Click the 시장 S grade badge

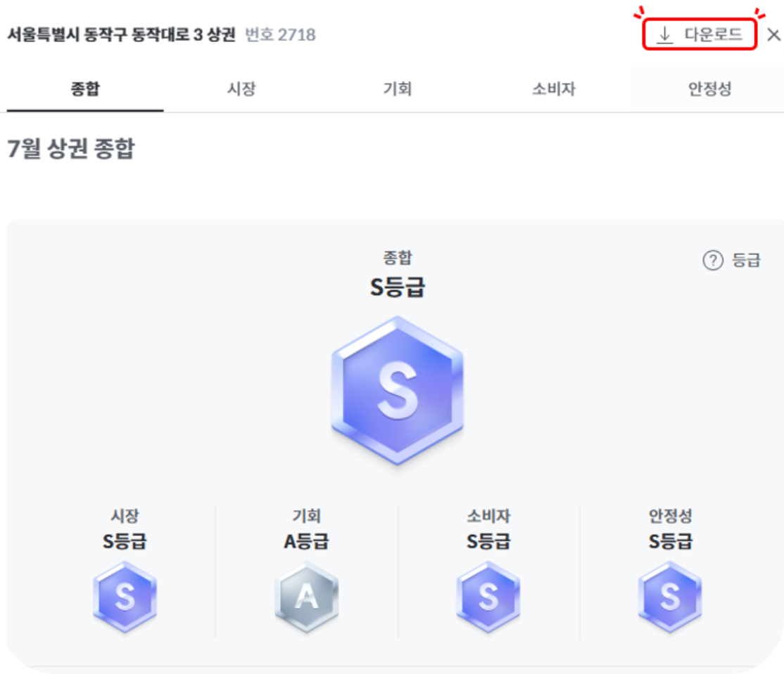pos(125,597)
